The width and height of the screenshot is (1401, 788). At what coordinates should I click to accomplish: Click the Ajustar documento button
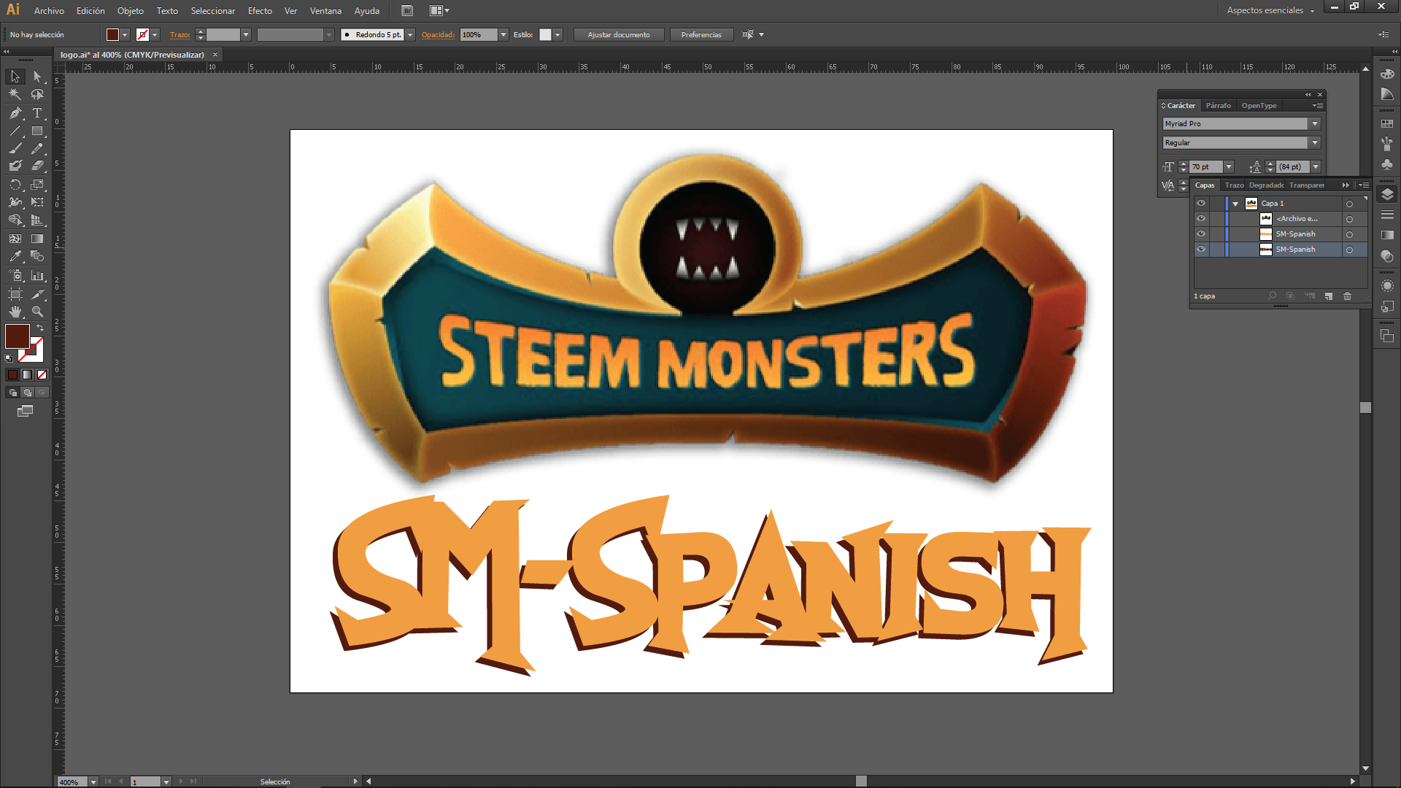[619, 35]
